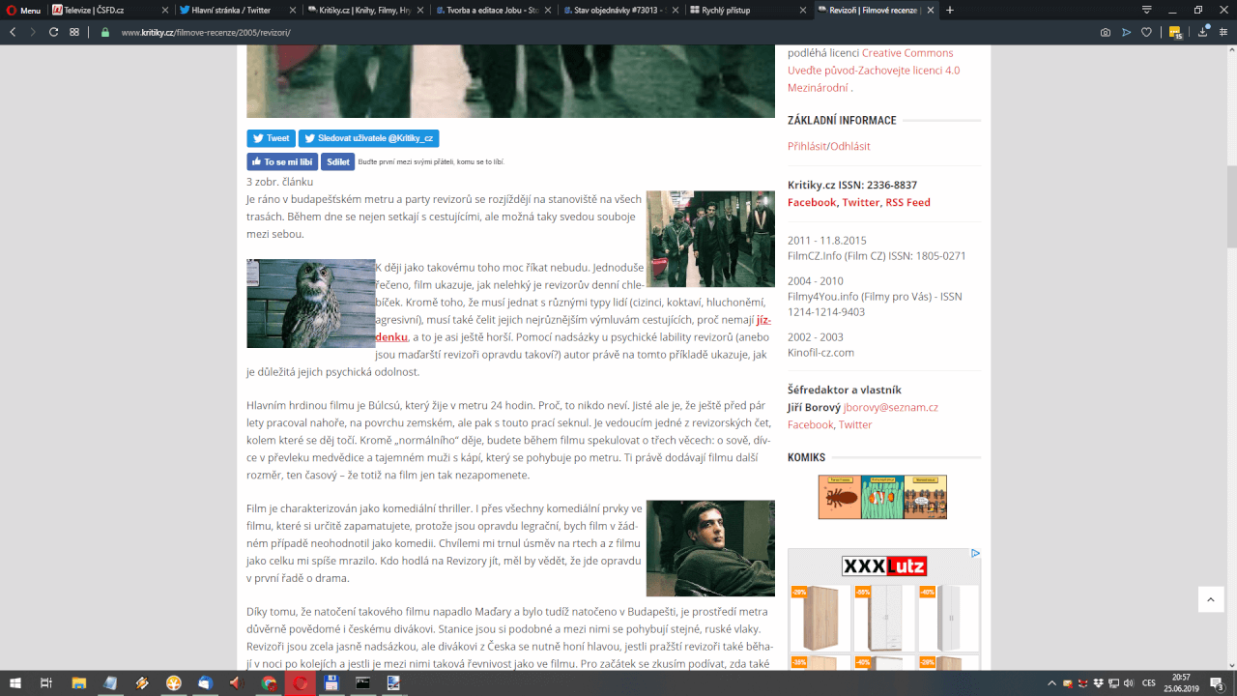Viewport: 1237px width, 696px height.
Task: Toggle the 'To se mi líbí' like button
Action: point(281,161)
